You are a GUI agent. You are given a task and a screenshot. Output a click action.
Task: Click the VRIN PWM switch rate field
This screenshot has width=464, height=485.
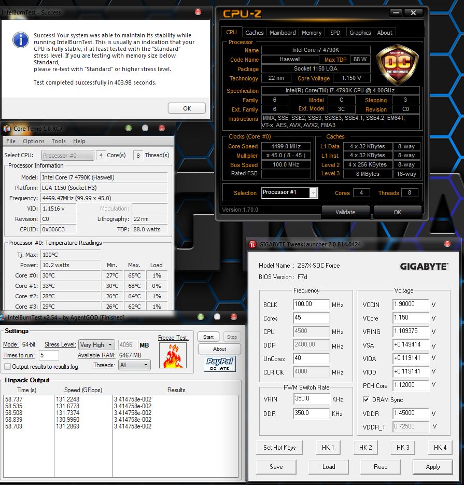(x=312, y=399)
